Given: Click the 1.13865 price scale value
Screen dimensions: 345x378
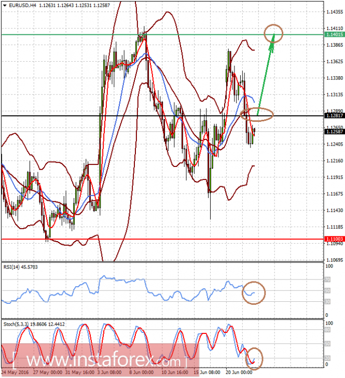Looking at the screenshot, I should [x=335, y=45].
